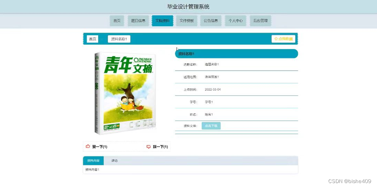Click the 点我收藏 favorite button
Viewport: 377px width, 187px height.
(284, 39)
